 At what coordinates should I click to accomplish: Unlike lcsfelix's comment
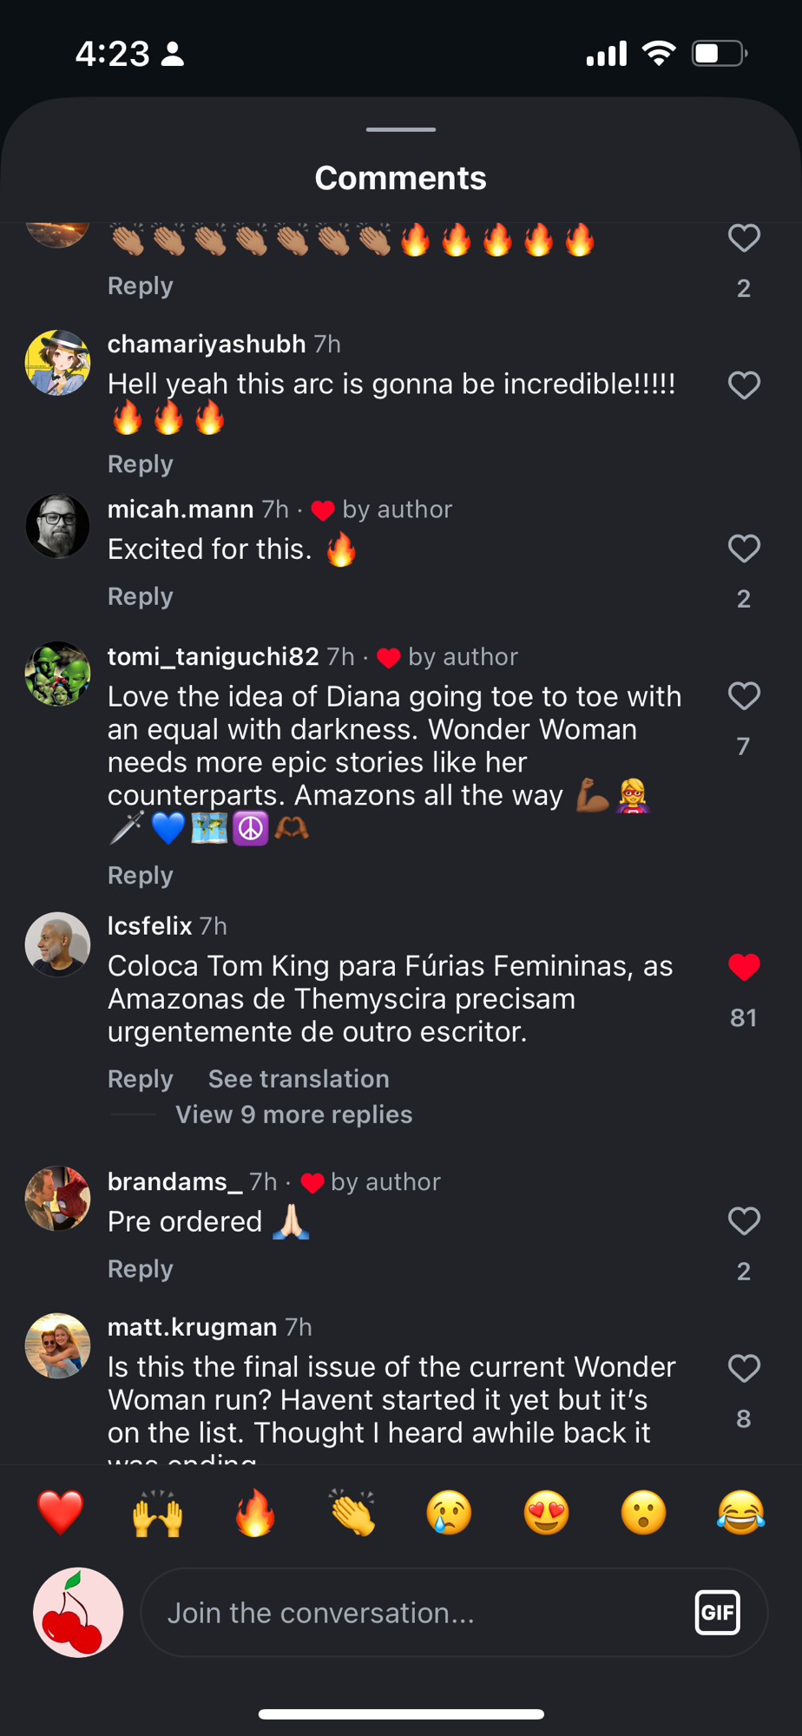[x=744, y=967]
